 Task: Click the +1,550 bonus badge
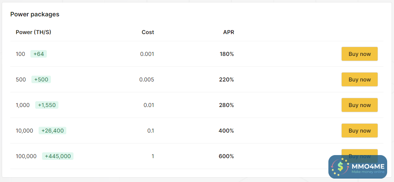coord(47,105)
